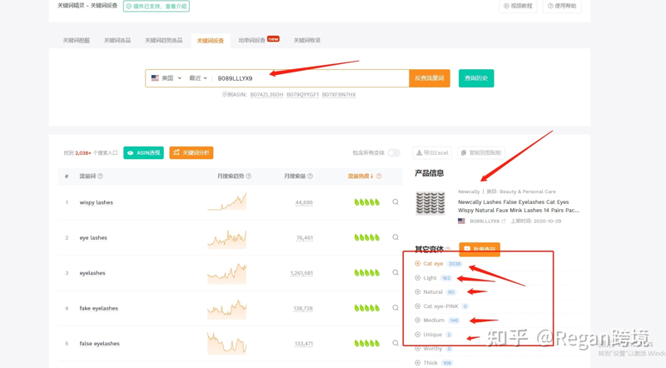Click keyword 'eye lashes'
666x368 pixels.
pyautogui.click(x=93, y=237)
